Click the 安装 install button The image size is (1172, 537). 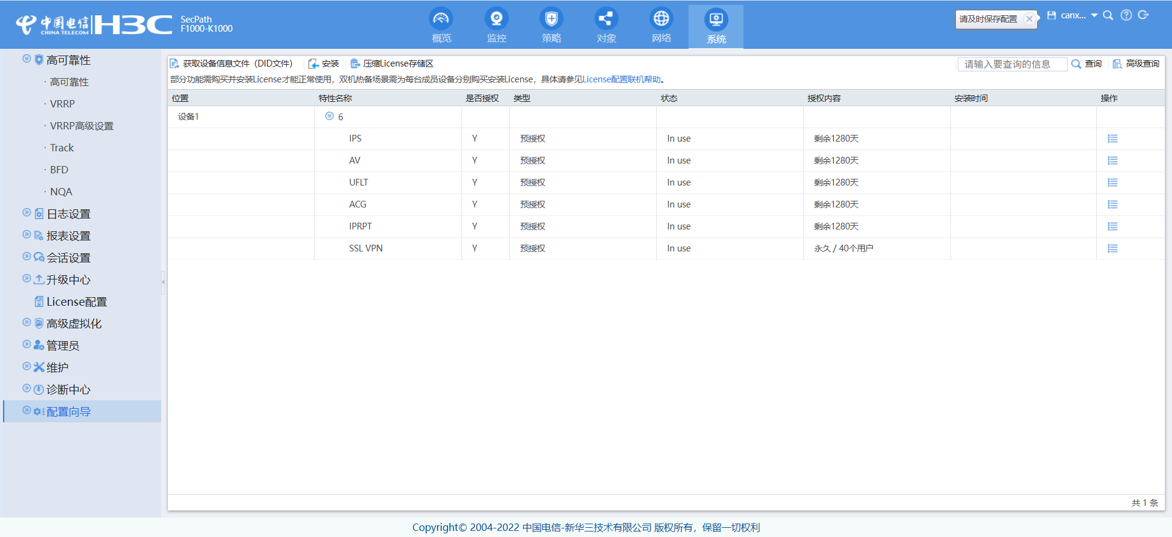pyautogui.click(x=324, y=63)
